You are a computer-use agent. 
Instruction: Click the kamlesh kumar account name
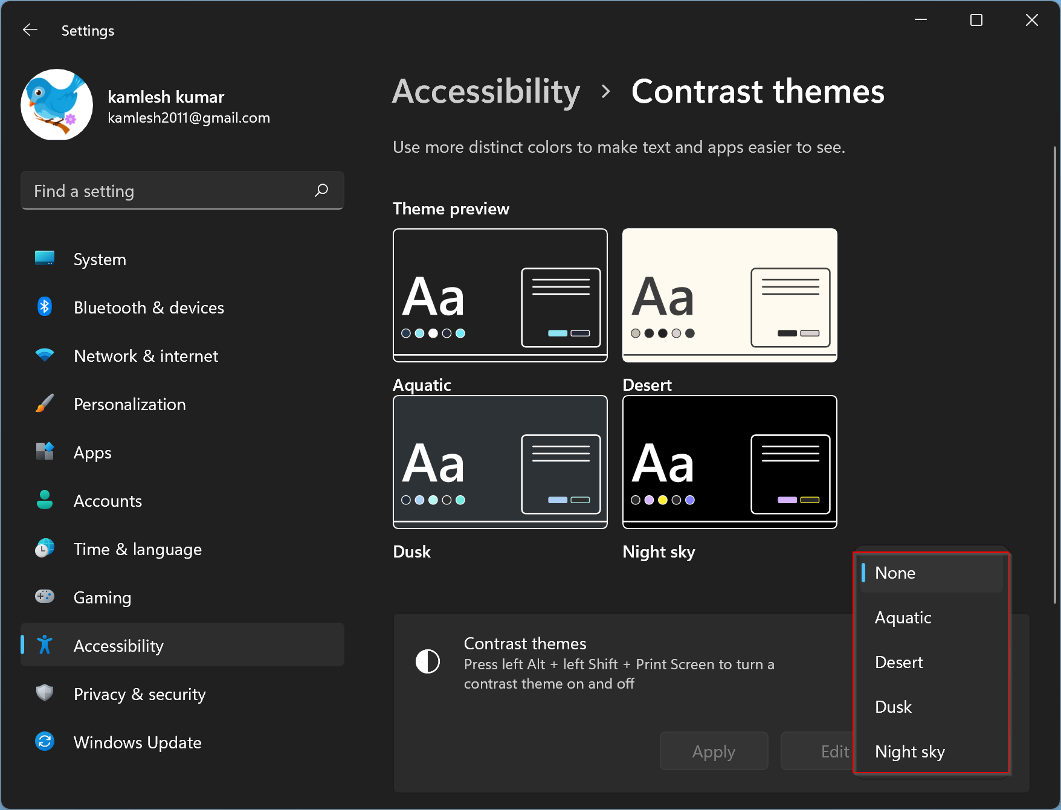coord(166,97)
